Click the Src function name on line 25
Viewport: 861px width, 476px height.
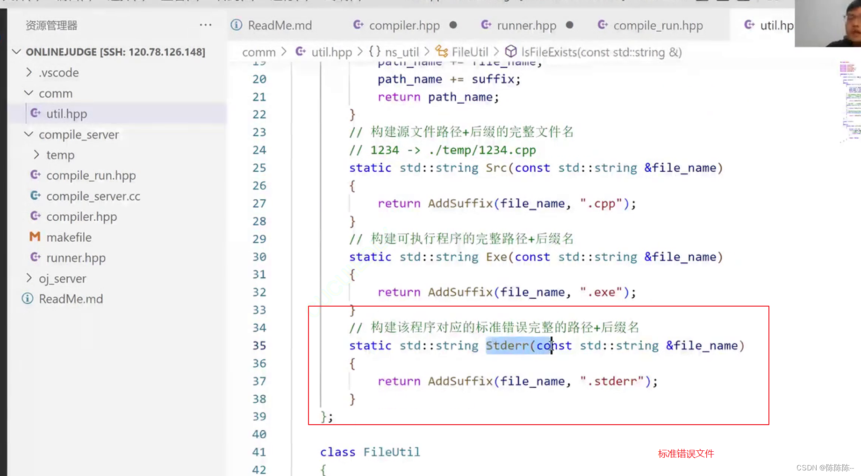coord(496,168)
